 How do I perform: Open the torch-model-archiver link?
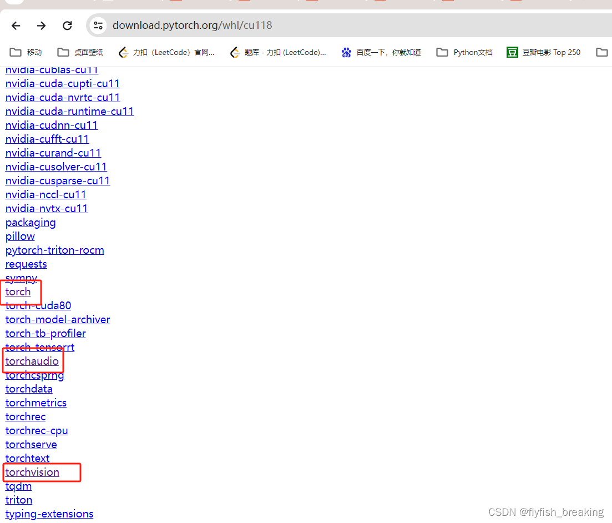[58, 319]
